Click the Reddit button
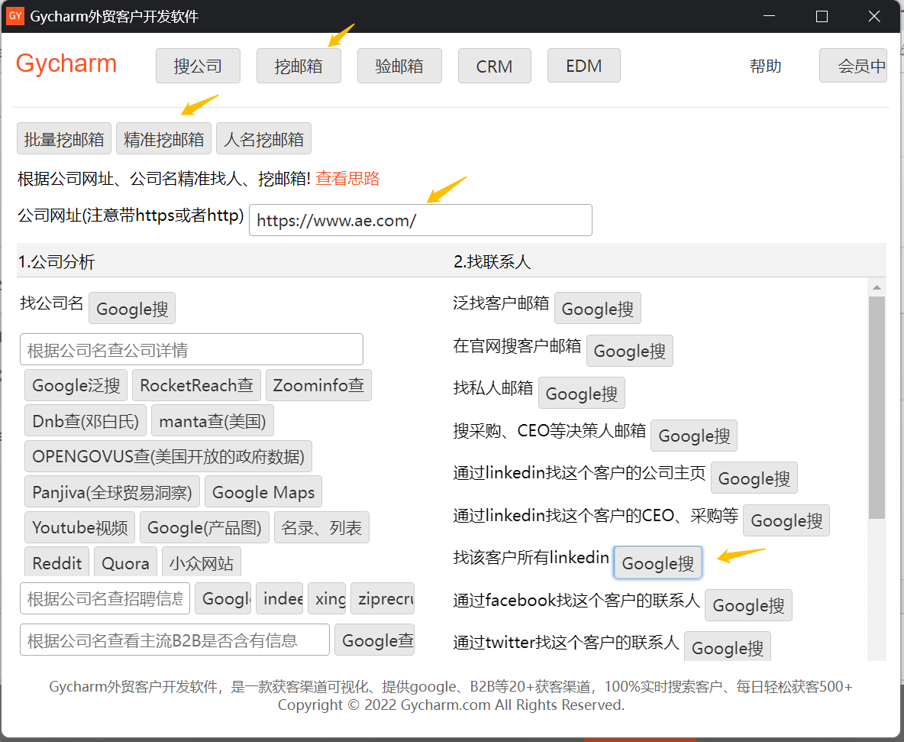Screen dimensions: 904x742 coord(57,562)
